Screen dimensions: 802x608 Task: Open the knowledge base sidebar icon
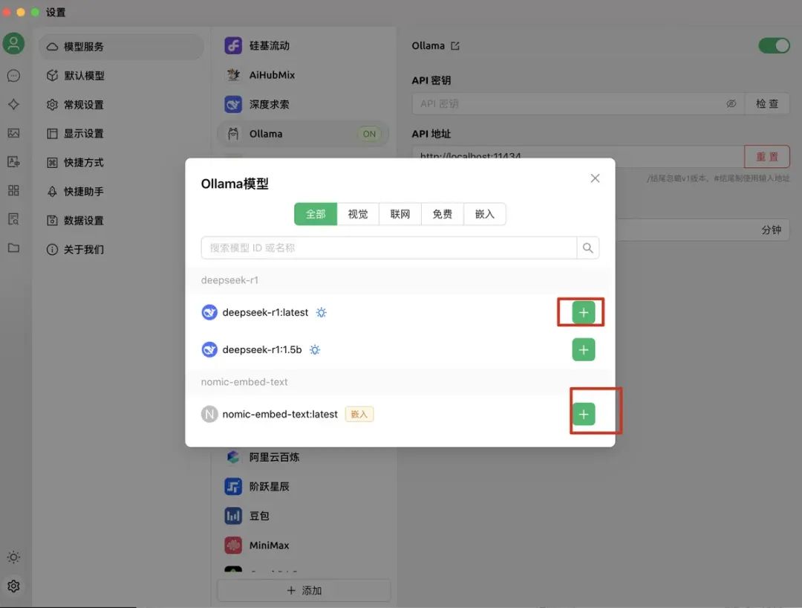14,219
